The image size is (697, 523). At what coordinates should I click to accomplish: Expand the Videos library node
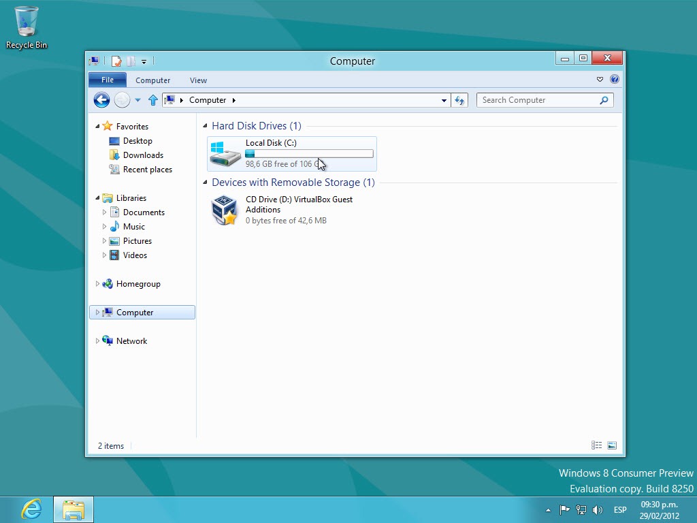tap(104, 255)
